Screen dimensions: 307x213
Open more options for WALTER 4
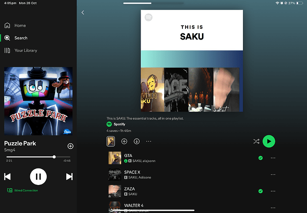273,208
